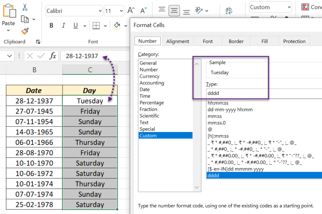Open the font size 11 dropdown
Viewport: 322px width, 214px height.
(x=121, y=11)
